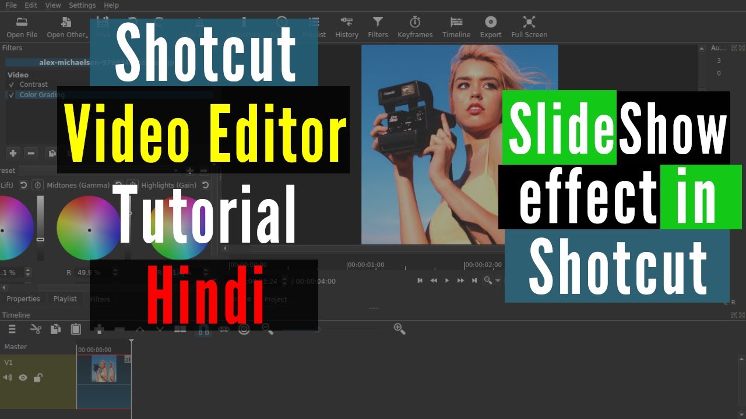
Task: Switch to the Properties tab
Action: pyautogui.click(x=23, y=299)
